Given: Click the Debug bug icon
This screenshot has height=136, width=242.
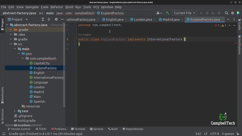Looking at the screenshot, I should [x=207, y=13].
